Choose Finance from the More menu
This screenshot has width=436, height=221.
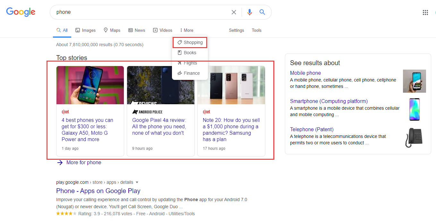[190, 73]
